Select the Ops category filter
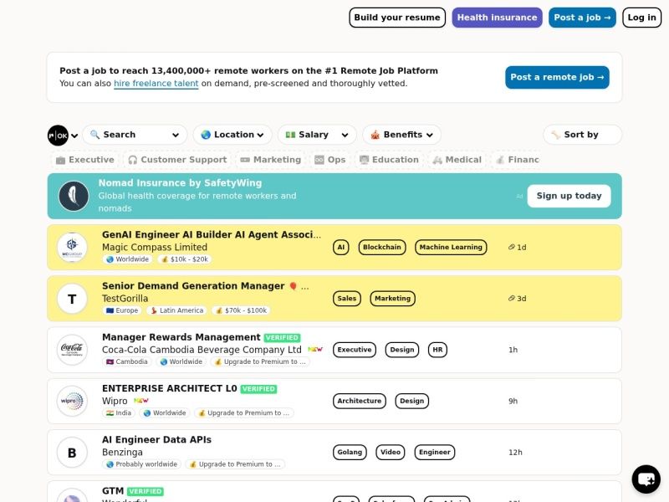669x502 pixels. 329,160
